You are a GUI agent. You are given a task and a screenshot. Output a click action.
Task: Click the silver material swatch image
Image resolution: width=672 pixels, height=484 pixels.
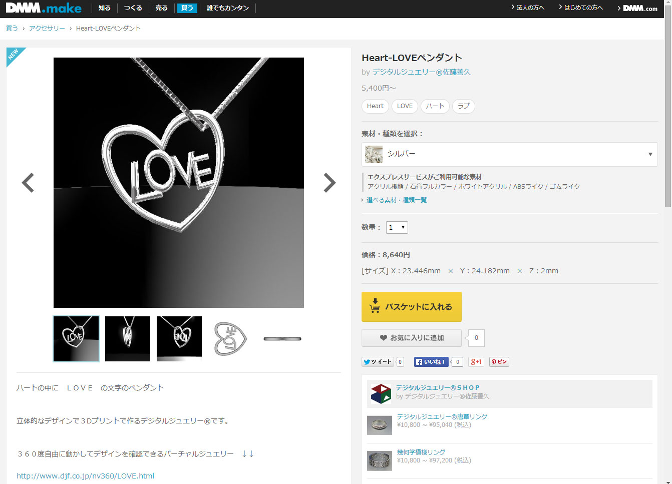pos(374,154)
